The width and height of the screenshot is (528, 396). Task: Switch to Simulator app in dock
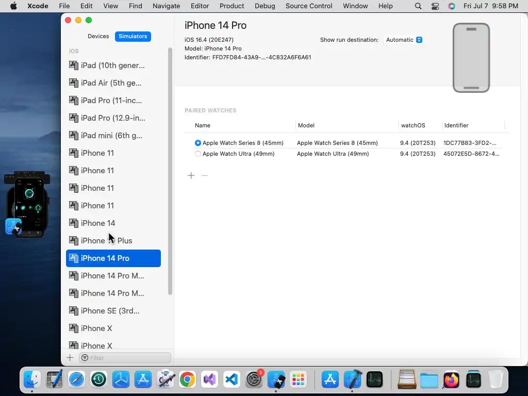coord(276,379)
